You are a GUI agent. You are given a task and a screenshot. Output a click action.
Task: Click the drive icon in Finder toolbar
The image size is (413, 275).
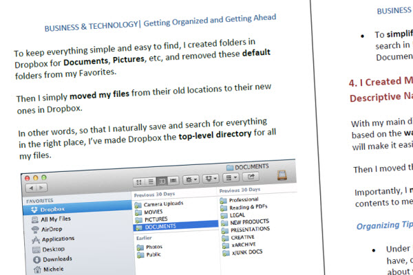[282, 175]
